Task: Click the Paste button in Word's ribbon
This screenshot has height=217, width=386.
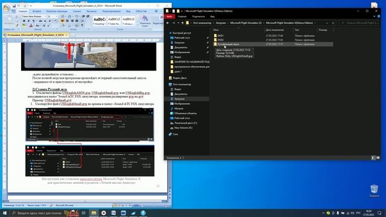Action: pos(10,20)
